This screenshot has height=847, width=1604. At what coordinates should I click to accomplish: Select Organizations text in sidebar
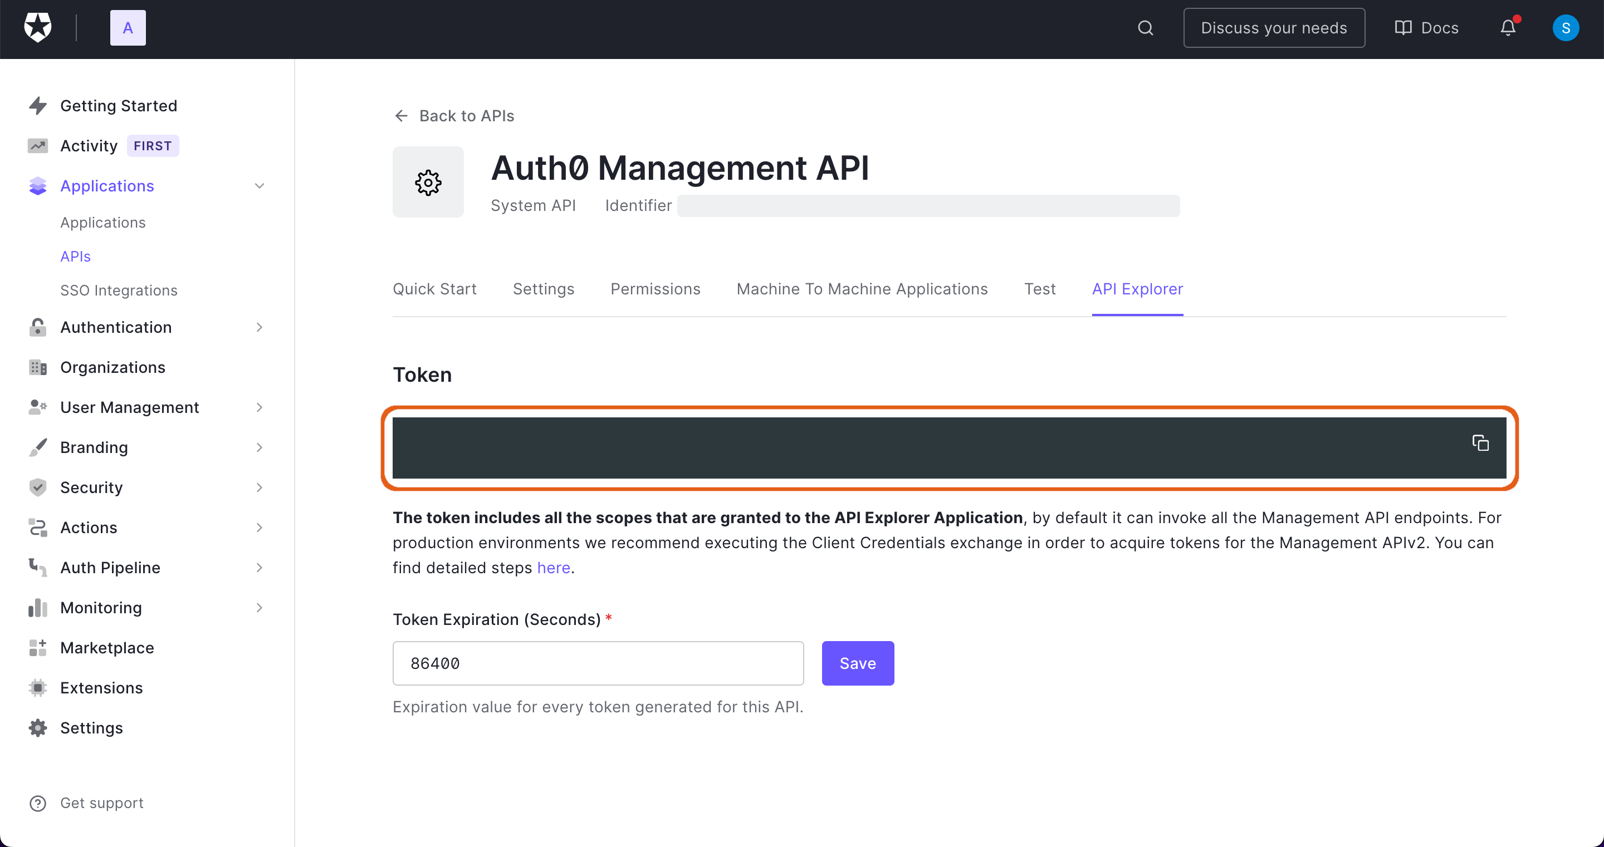[x=113, y=367]
